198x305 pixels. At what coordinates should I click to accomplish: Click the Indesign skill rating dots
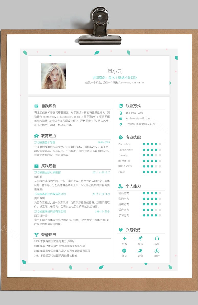click(x=152, y=155)
